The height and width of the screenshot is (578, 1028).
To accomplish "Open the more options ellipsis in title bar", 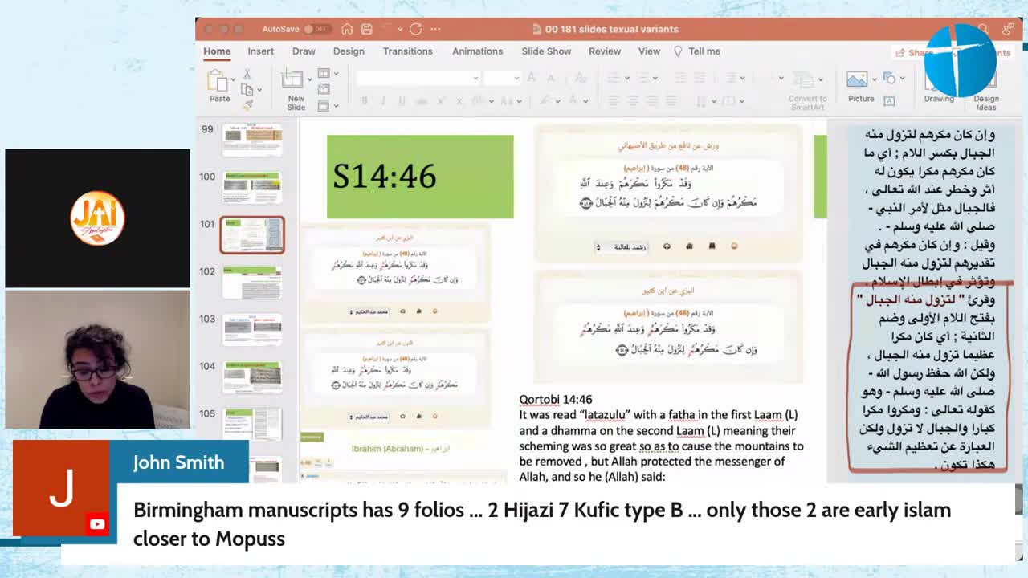I will tap(435, 29).
